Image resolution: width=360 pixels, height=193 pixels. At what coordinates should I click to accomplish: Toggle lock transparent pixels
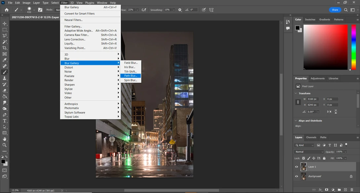(x=304, y=158)
